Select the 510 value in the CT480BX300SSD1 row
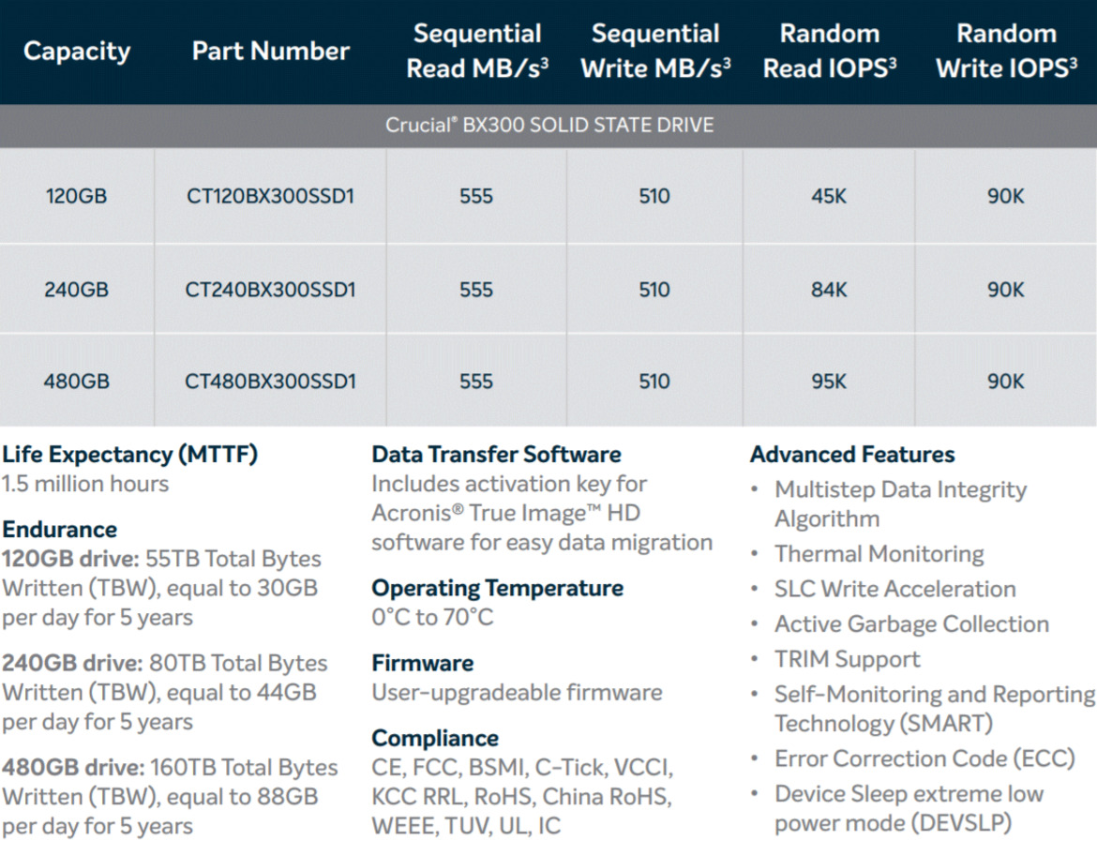This screenshot has width=1097, height=855. pos(654,382)
